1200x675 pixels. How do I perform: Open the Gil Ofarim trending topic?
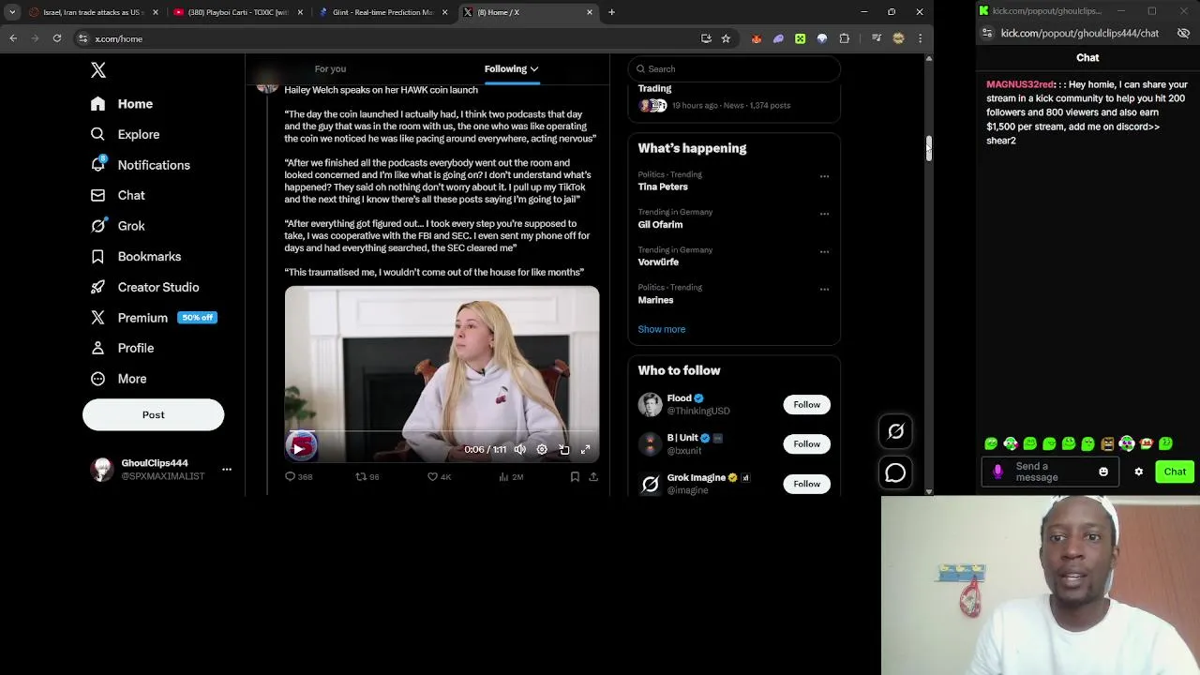click(x=660, y=224)
